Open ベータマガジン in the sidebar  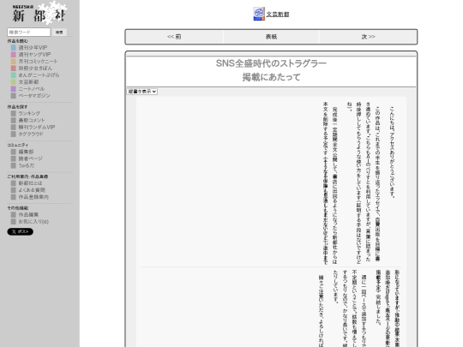[x=34, y=96]
